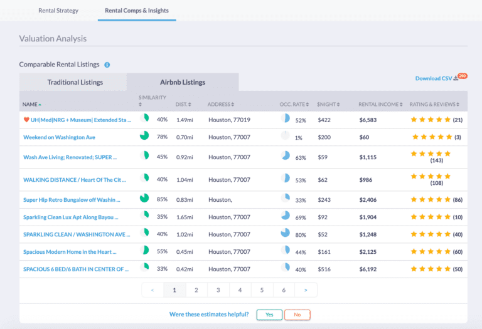Click occupancy pie icon for 80% row
Image resolution: width=482 pixels, height=329 pixels.
click(286, 234)
